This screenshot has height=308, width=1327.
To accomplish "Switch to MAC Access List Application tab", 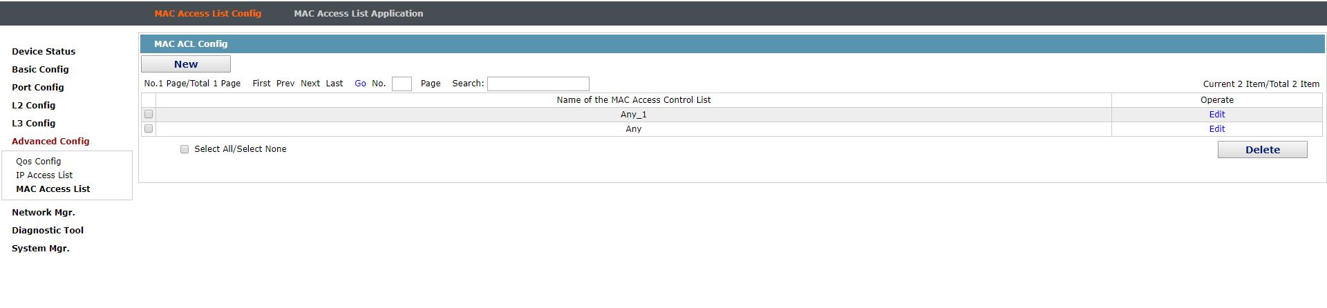I will [359, 13].
